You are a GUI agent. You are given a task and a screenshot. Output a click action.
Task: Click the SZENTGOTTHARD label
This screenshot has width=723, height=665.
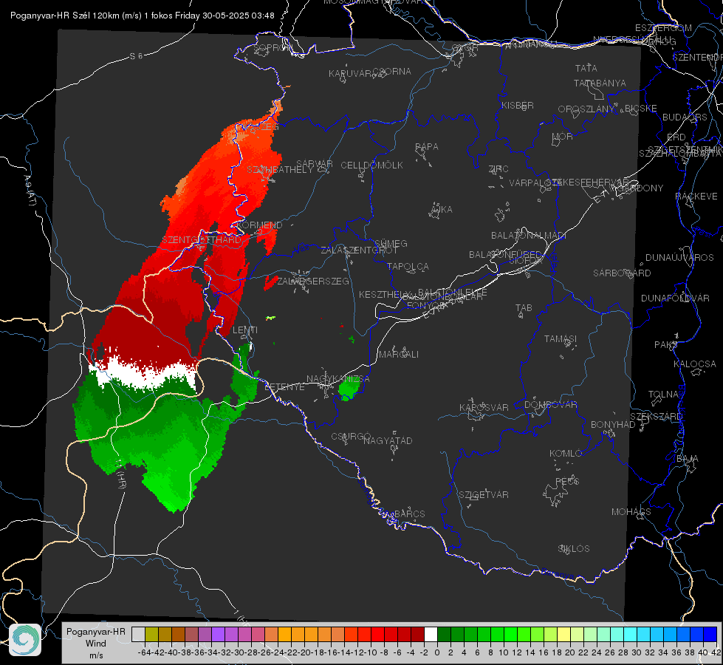tap(201, 239)
